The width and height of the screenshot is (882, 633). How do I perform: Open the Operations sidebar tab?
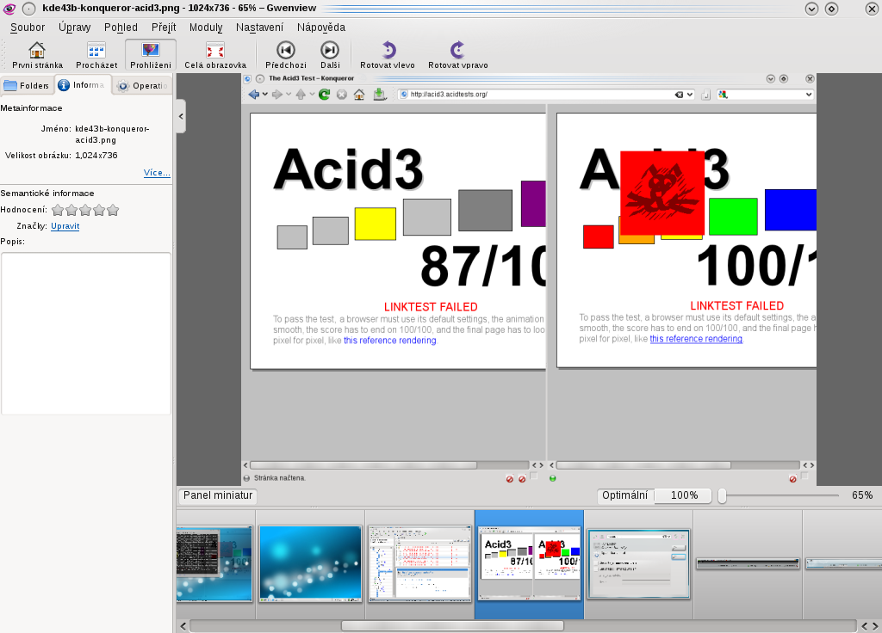[143, 85]
